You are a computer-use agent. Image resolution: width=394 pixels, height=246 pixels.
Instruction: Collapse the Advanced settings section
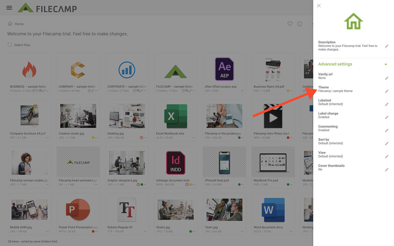(386, 64)
